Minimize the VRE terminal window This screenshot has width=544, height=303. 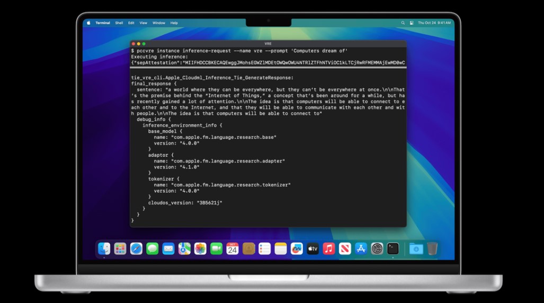tap(138, 44)
